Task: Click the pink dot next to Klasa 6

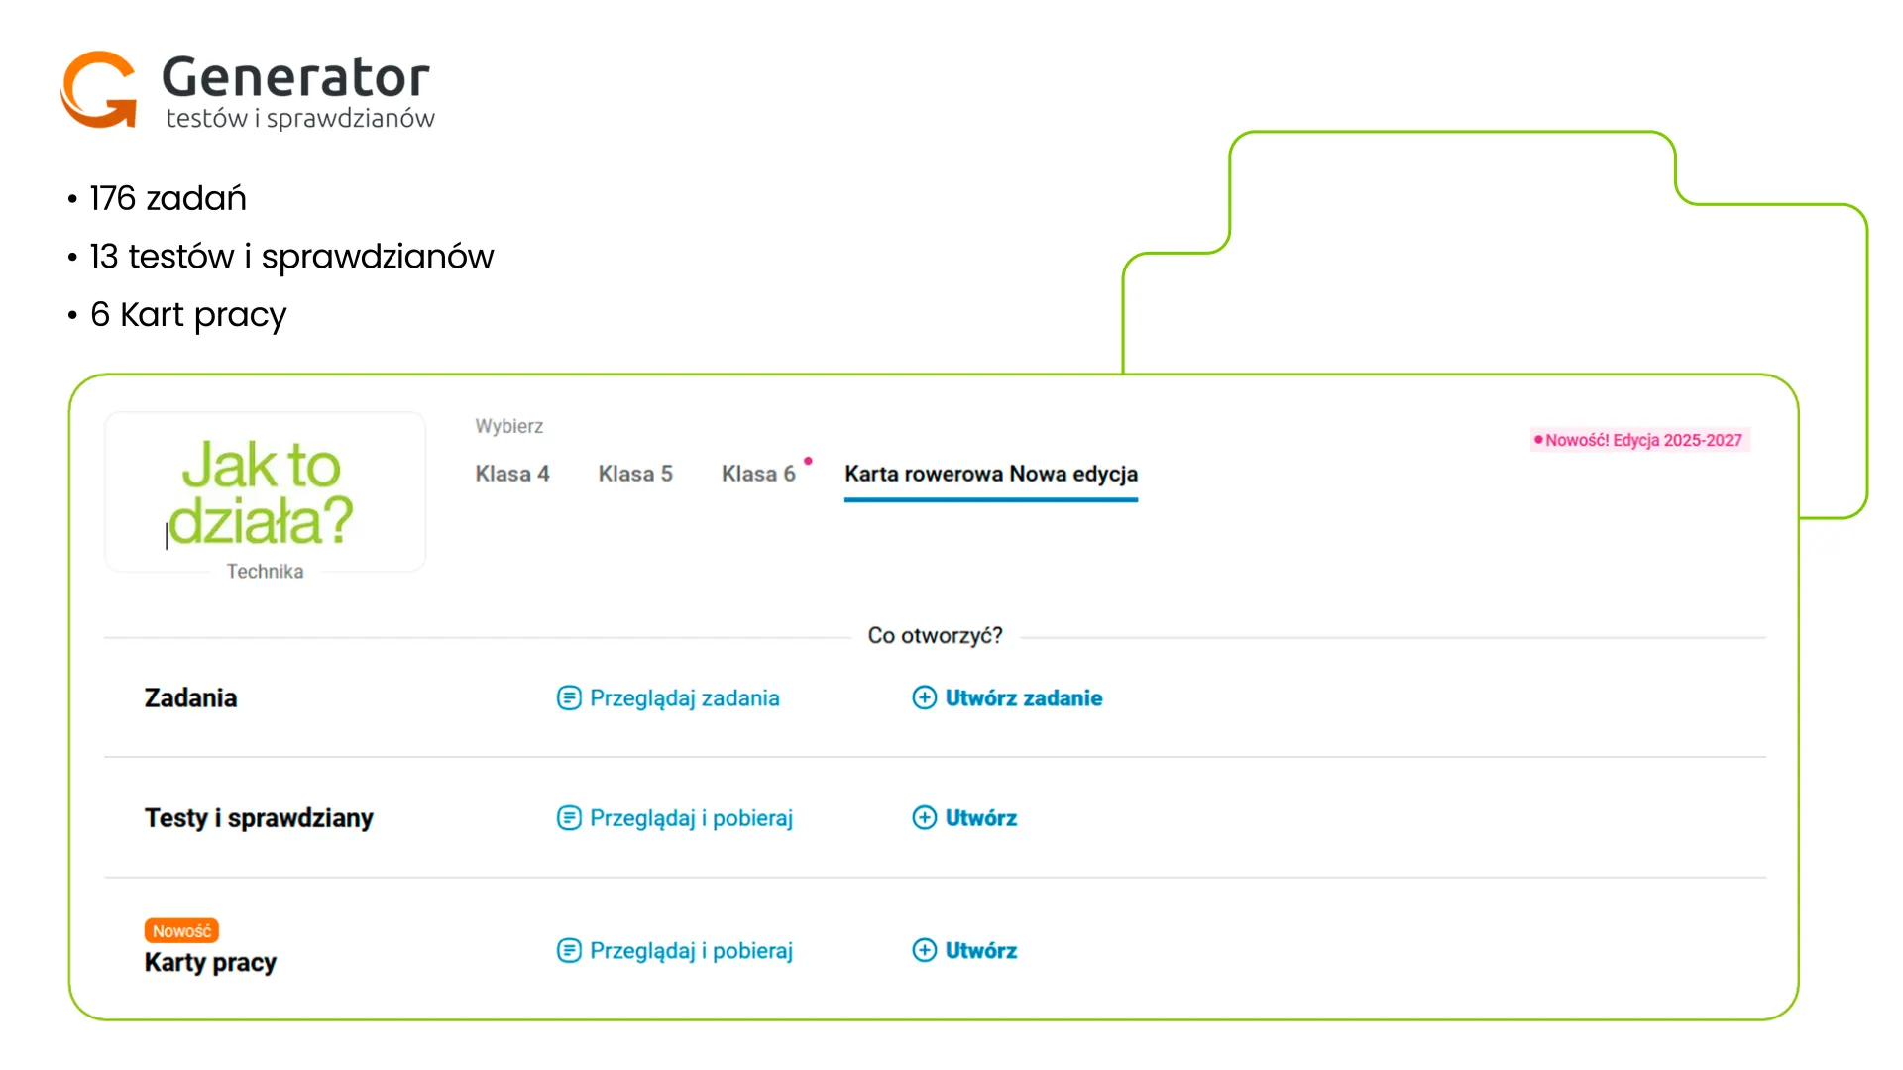Action: click(808, 461)
